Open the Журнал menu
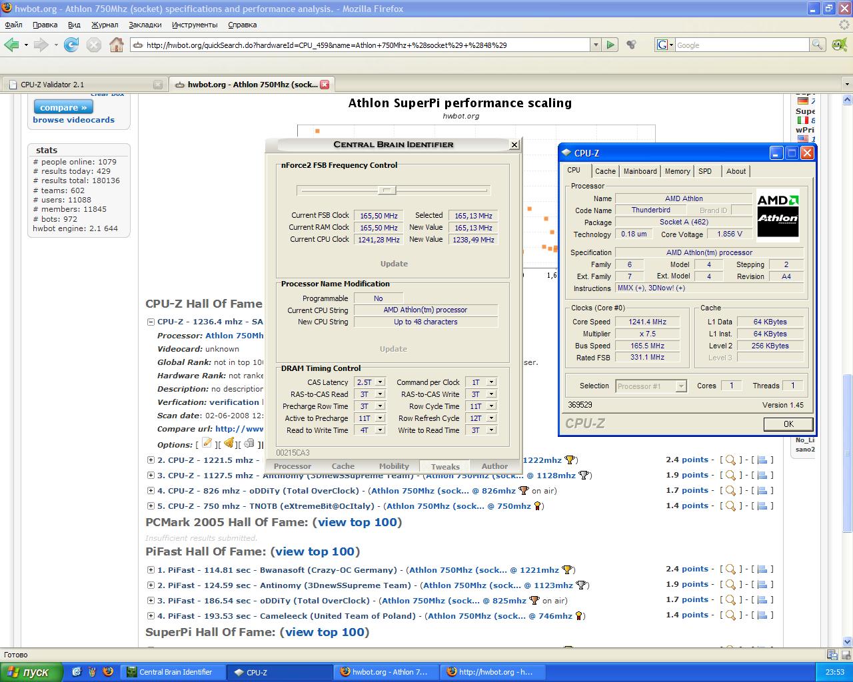The image size is (853, 682). (x=105, y=25)
